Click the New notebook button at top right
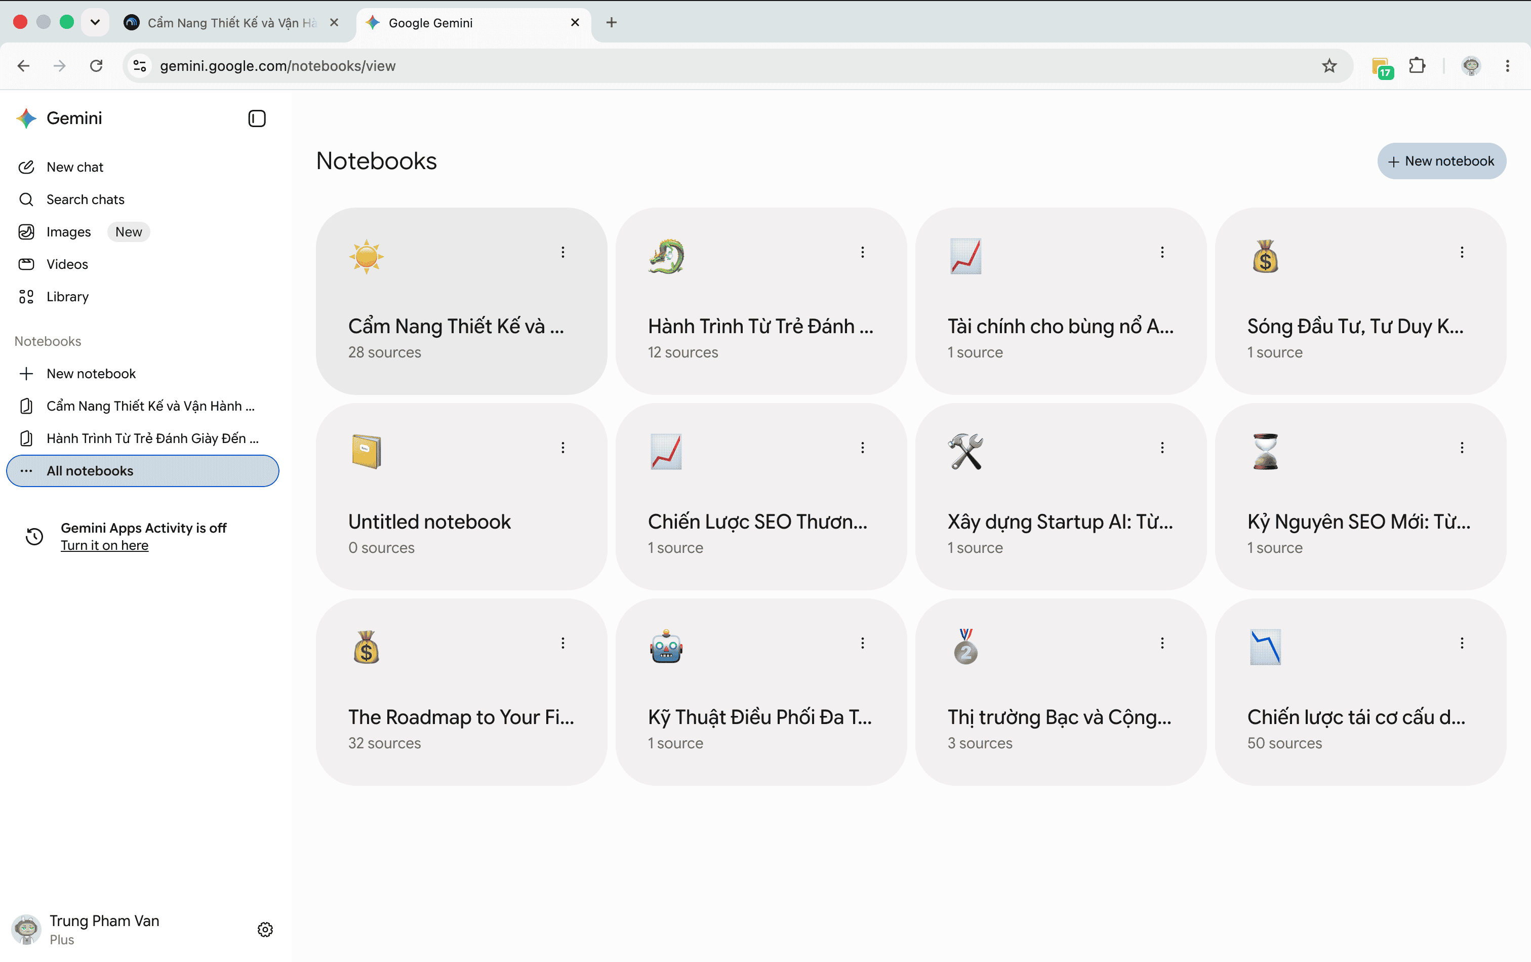 [x=1441, y=162]
